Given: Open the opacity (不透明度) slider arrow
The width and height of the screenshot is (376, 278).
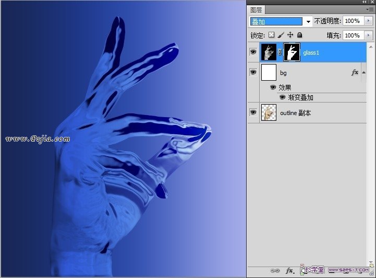Looking at the screenshot, I should [368, 21].
